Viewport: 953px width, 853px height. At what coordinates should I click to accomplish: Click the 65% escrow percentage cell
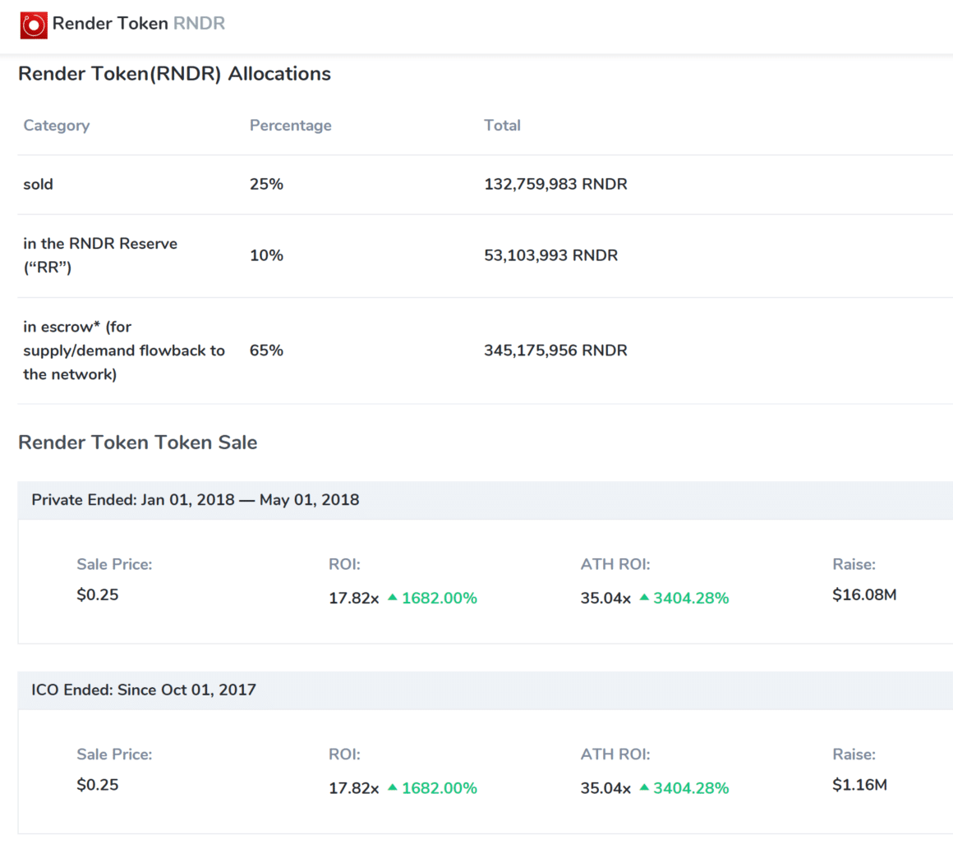(x=266, y=351)
